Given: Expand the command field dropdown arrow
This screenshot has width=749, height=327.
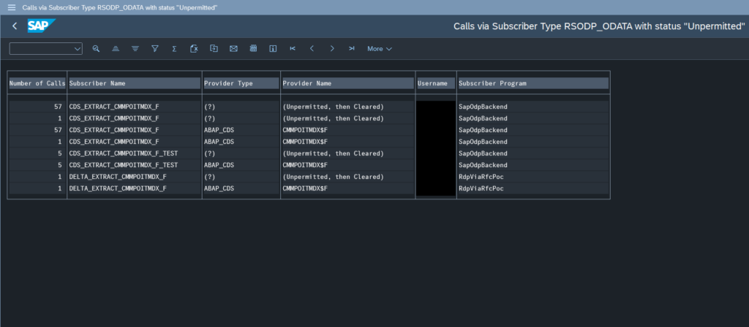Looking at the screenshot, I should 78,49.
